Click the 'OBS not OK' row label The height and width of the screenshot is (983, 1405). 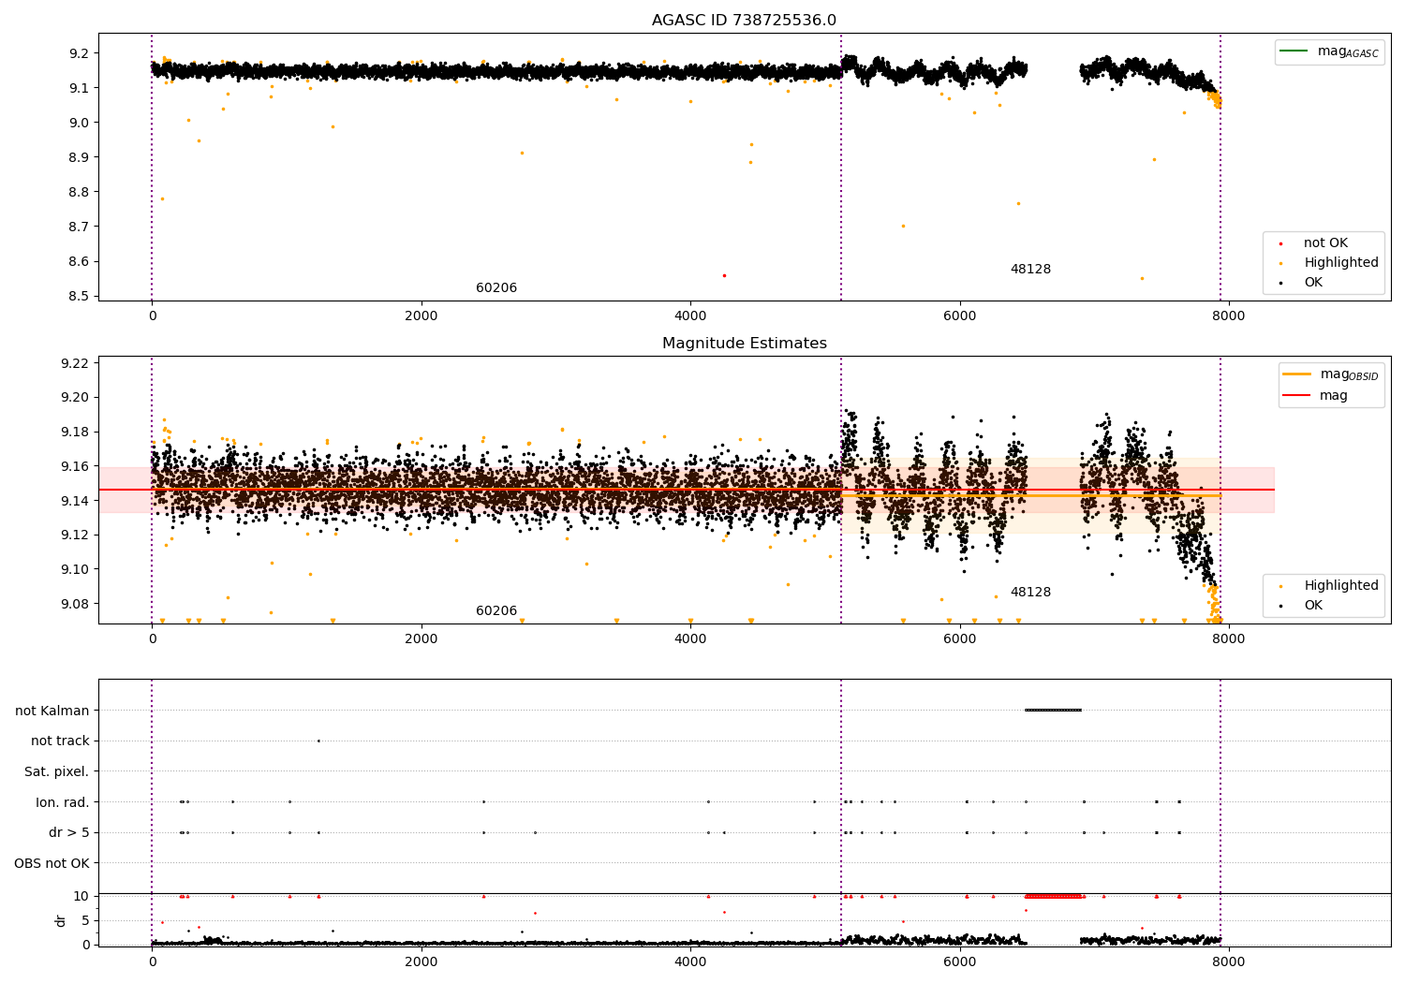coord(52,863)
